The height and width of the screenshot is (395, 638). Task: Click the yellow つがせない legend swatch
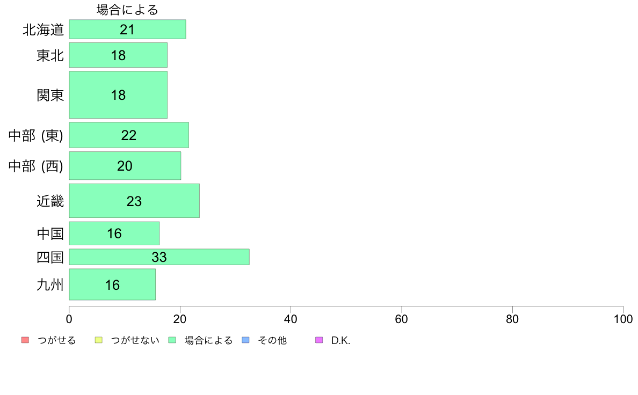pos(98,340)
